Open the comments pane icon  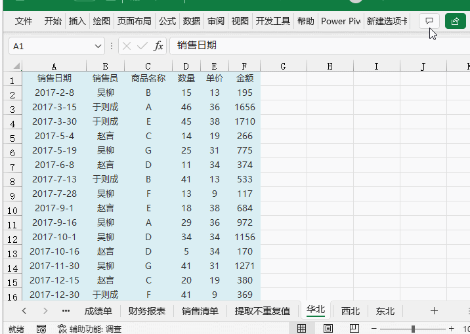(429, 21)
